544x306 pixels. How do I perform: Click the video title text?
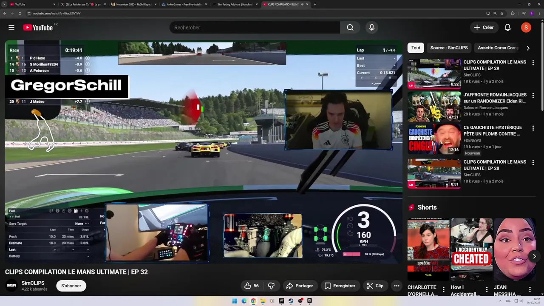(76, 272)
